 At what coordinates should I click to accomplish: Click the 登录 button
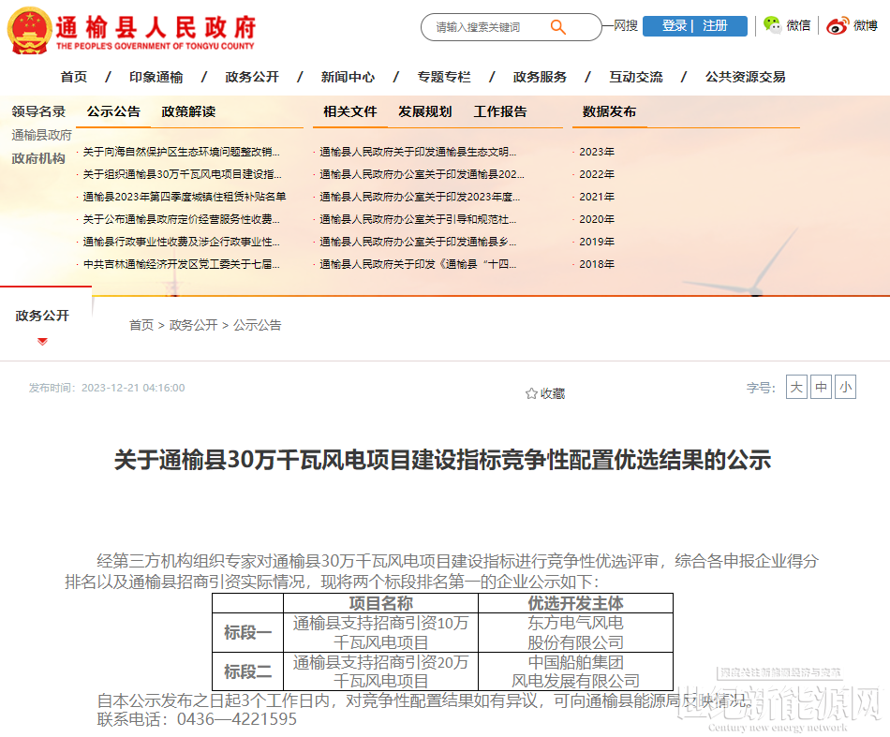click(x=674, y=26)
